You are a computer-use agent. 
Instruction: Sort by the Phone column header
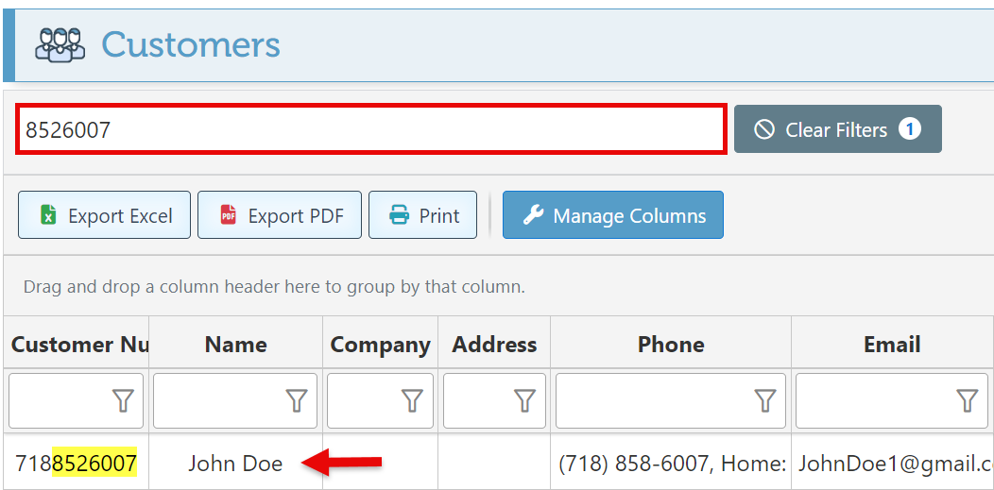pos(670,345)
